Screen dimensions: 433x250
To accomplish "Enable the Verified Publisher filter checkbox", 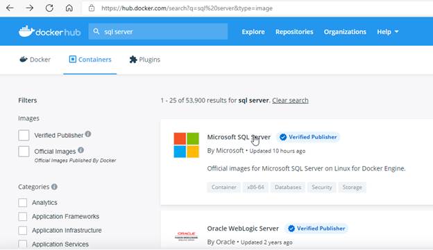I will (24, 135).
